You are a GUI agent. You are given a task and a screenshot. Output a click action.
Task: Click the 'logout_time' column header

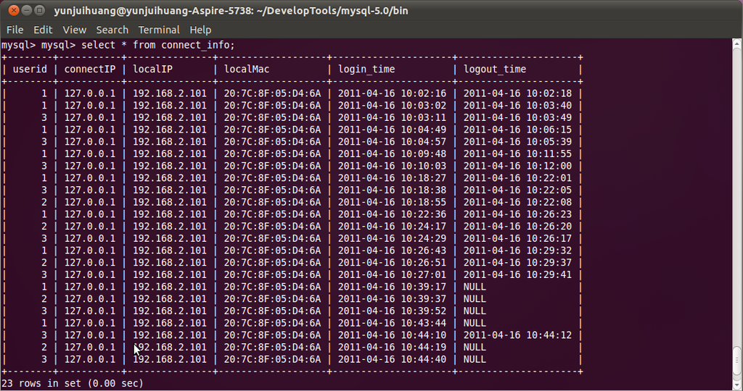point(495,70)
